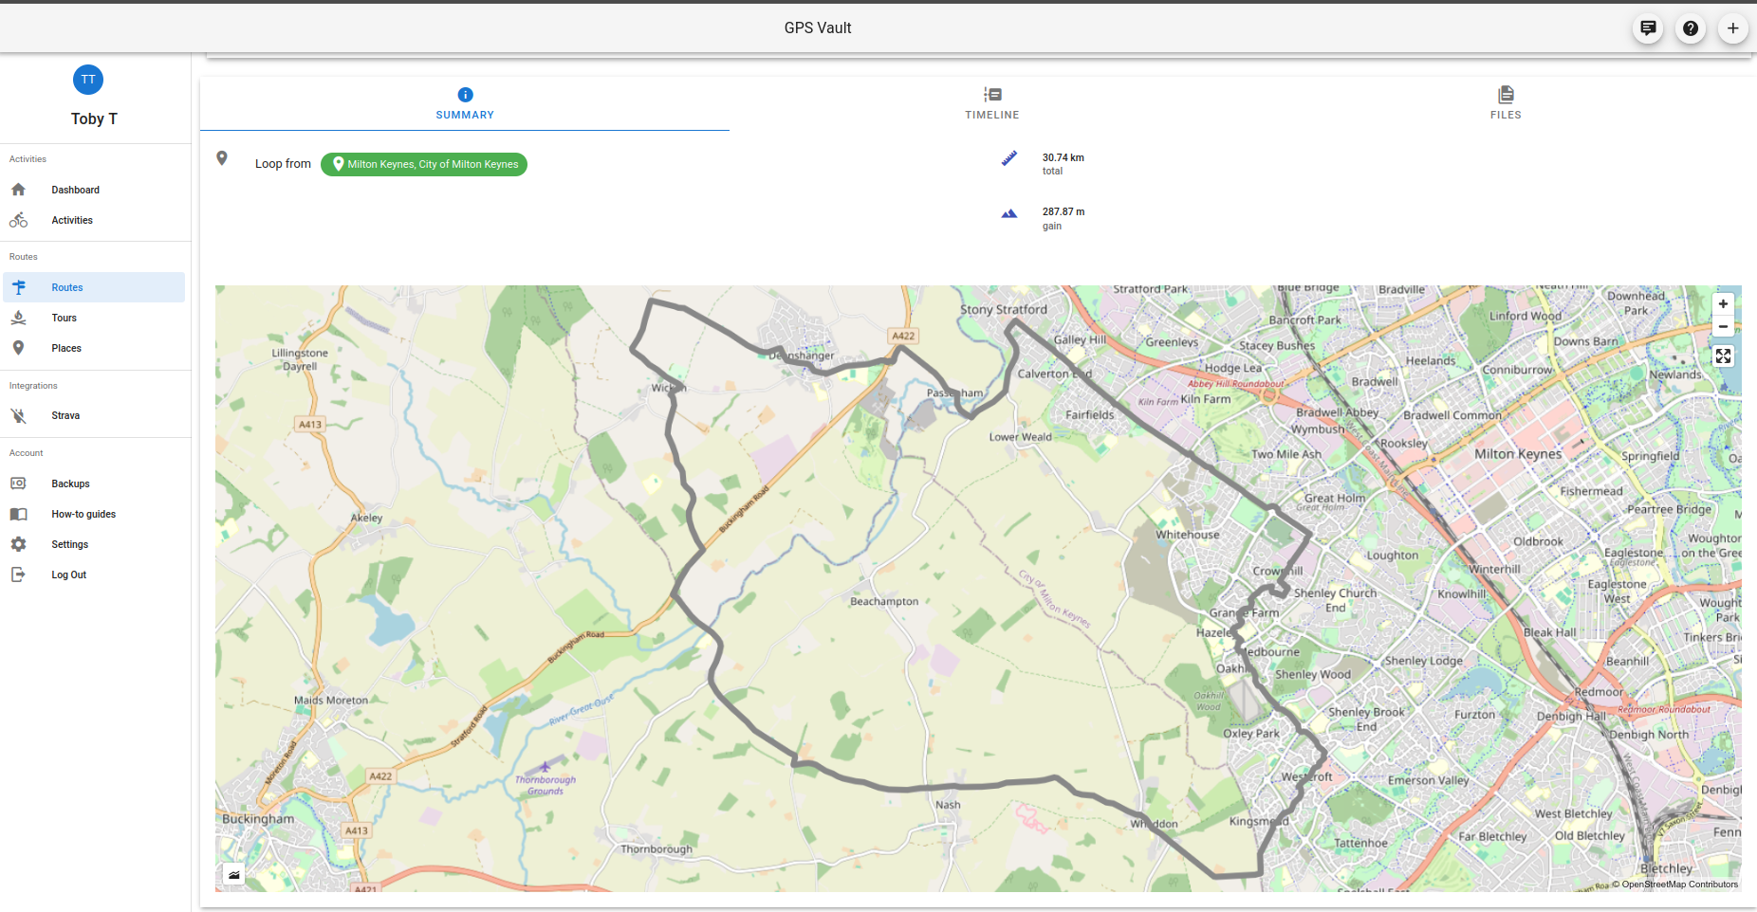Click the elevation profile icon on map

(234, 875)
